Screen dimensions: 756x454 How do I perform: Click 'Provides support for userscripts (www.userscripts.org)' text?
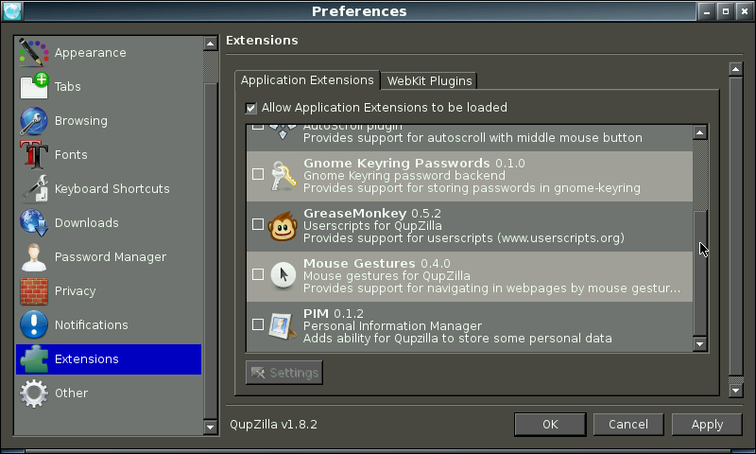click(x=464, y=238)
